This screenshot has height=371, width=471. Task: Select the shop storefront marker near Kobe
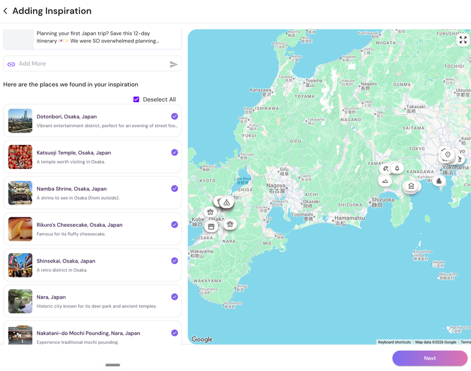pos(211,227)
